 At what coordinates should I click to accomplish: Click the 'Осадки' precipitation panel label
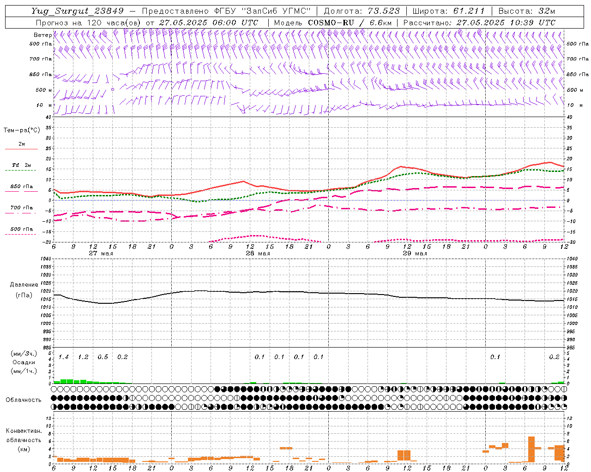pyautogui.click(x=24, y=362)
